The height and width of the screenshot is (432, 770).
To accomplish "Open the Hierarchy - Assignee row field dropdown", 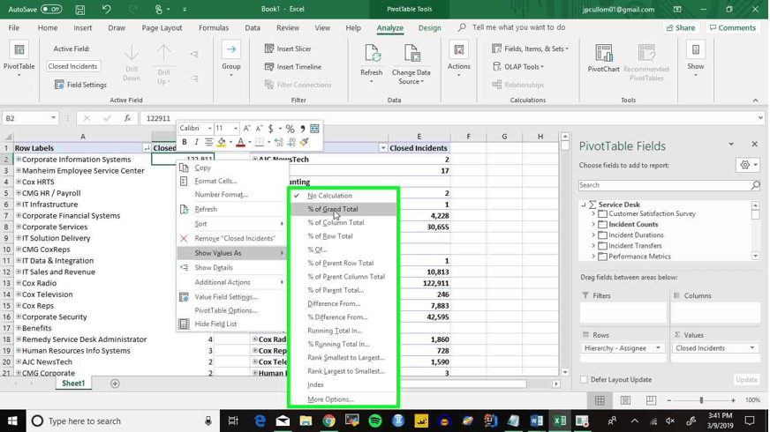I will [658, 348].
